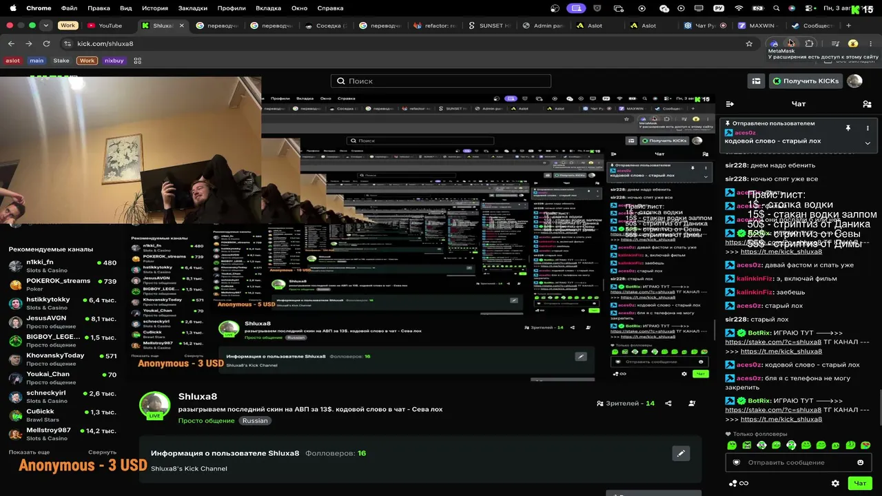Viewport: 882px width, 496px height.
Task: Edit channel info with pencil icon
Action: tap(681, 453)
